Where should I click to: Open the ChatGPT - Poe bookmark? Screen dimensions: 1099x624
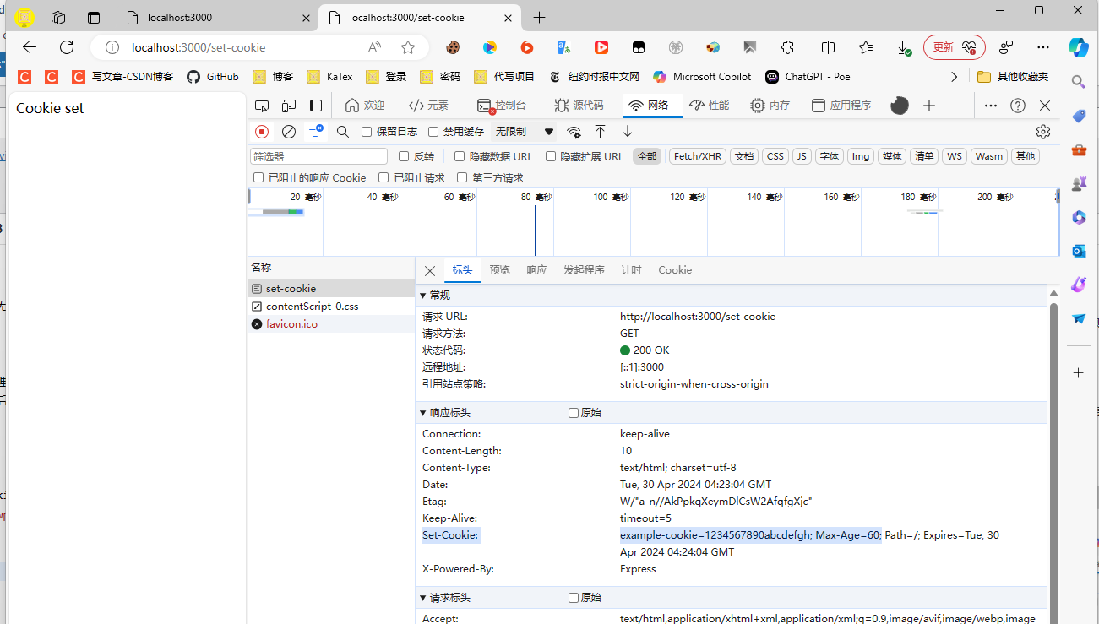click(x=807, y=77)
